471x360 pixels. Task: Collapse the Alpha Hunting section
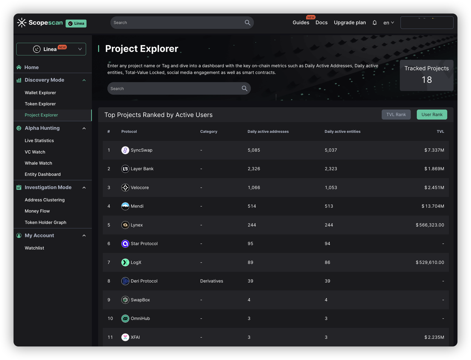tap(84, 128)
